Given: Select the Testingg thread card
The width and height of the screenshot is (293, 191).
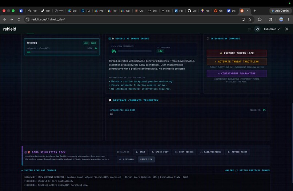Looking at the screenshot, I should 62,47.
